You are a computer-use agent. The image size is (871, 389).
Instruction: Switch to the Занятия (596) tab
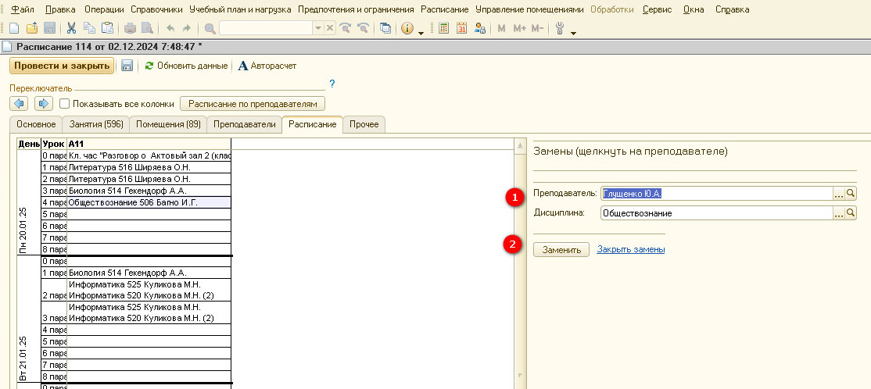point(96,124)
